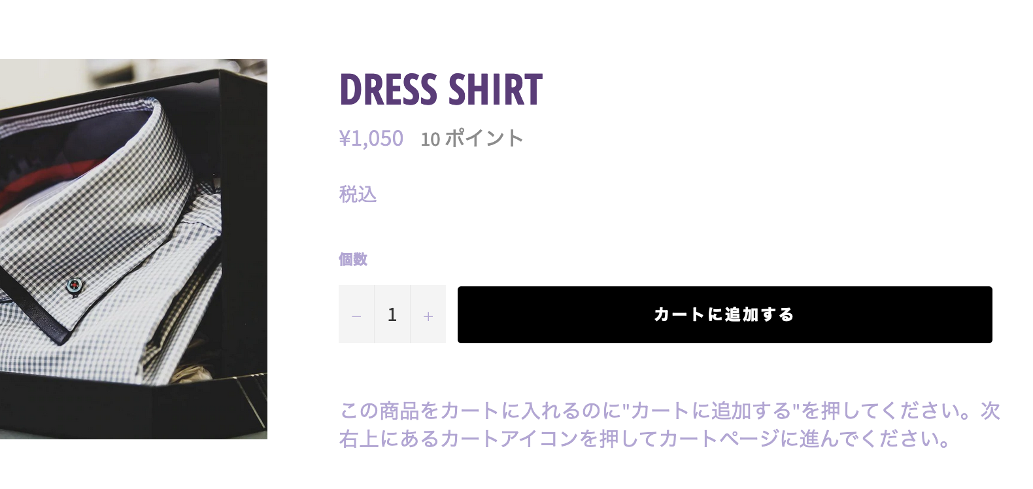Screen dimensions: 1033x489
Task: Click the small button on the shirt collar
Action: (x=74, y=285)
